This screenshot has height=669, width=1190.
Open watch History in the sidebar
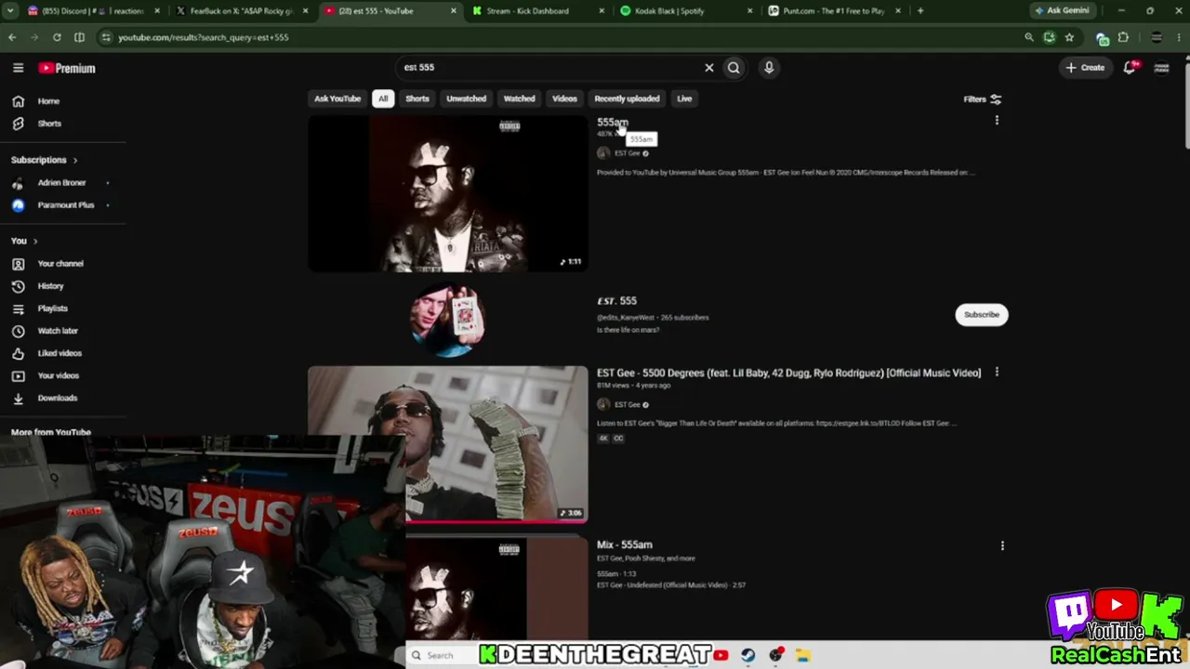[50, 286]
